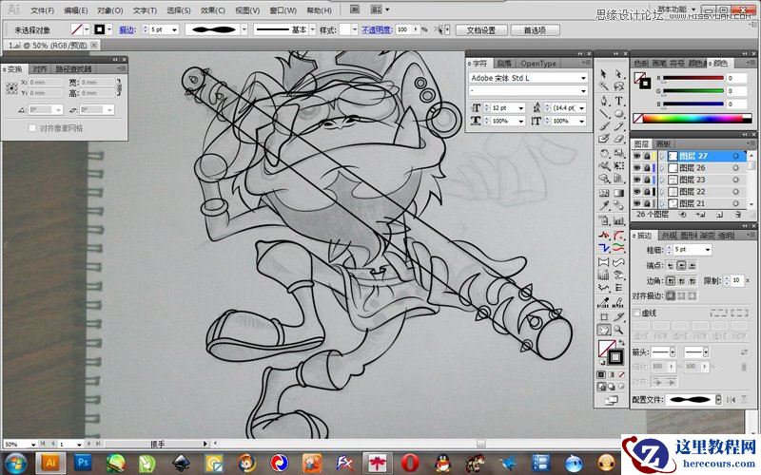Open the 对象(O) menu
The width and height of the screenshot is (761, 475).
(109, 9)
